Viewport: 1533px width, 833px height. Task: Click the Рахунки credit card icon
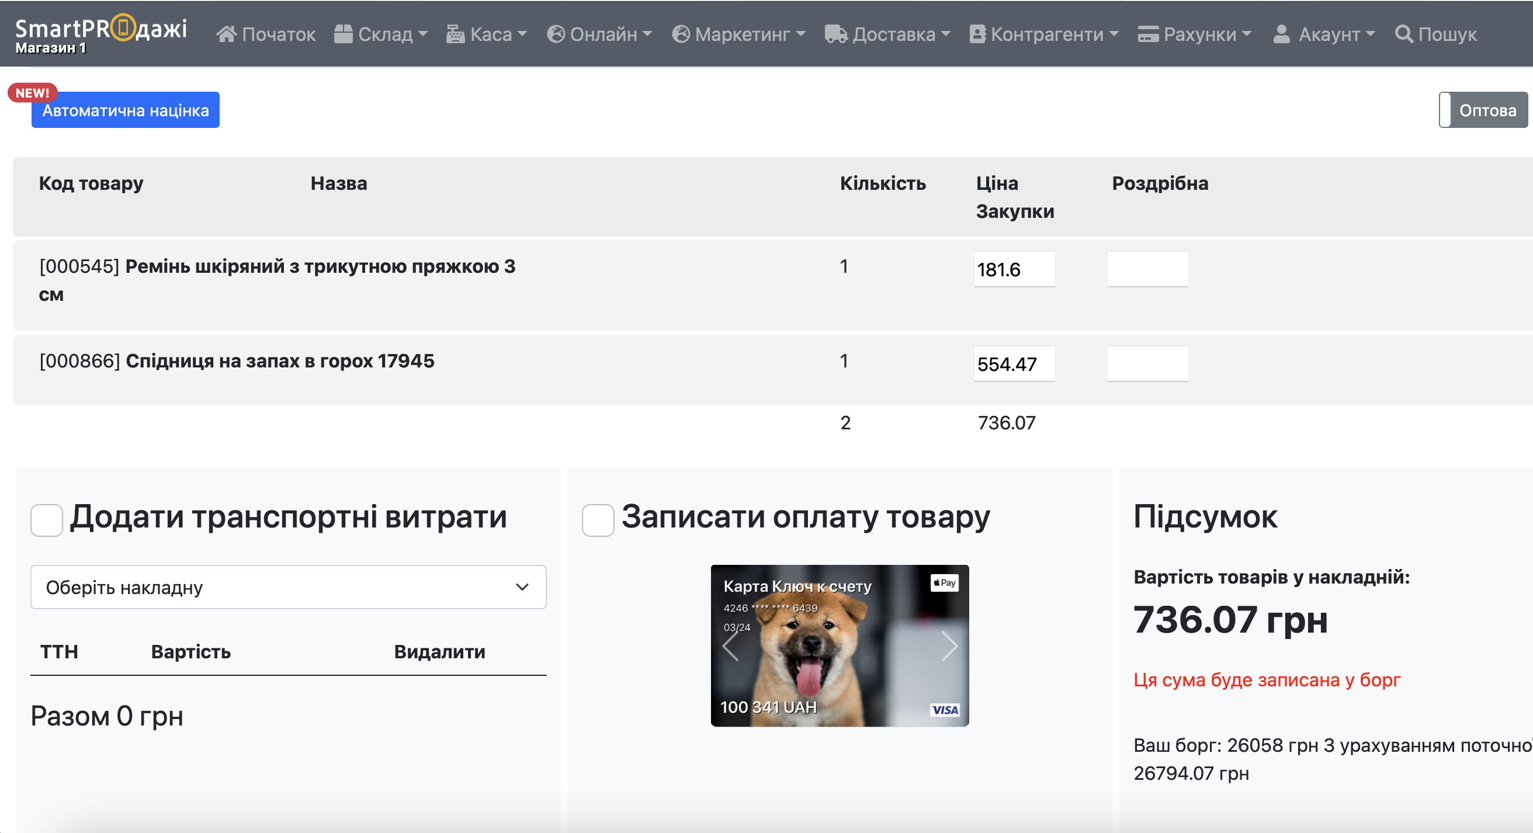point(1148,34)
